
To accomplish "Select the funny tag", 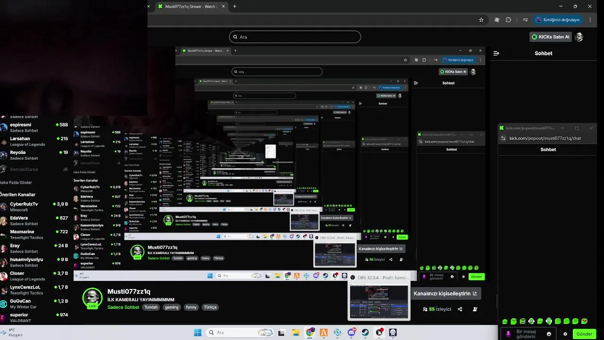I will (191, 307).
